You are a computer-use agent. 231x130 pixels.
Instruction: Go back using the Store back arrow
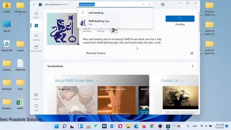[34, 5]
